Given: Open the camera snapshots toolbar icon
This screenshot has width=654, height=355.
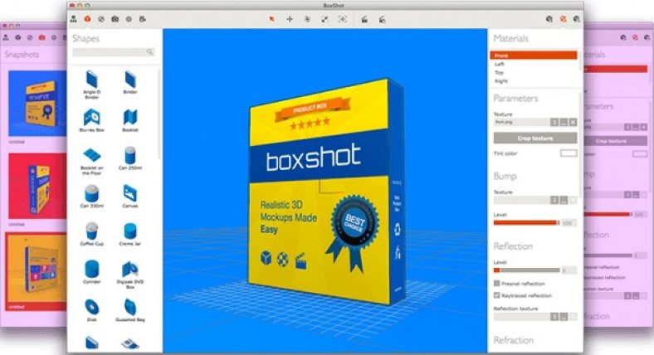Looking at the screenshot, I should tap(115, 19).
